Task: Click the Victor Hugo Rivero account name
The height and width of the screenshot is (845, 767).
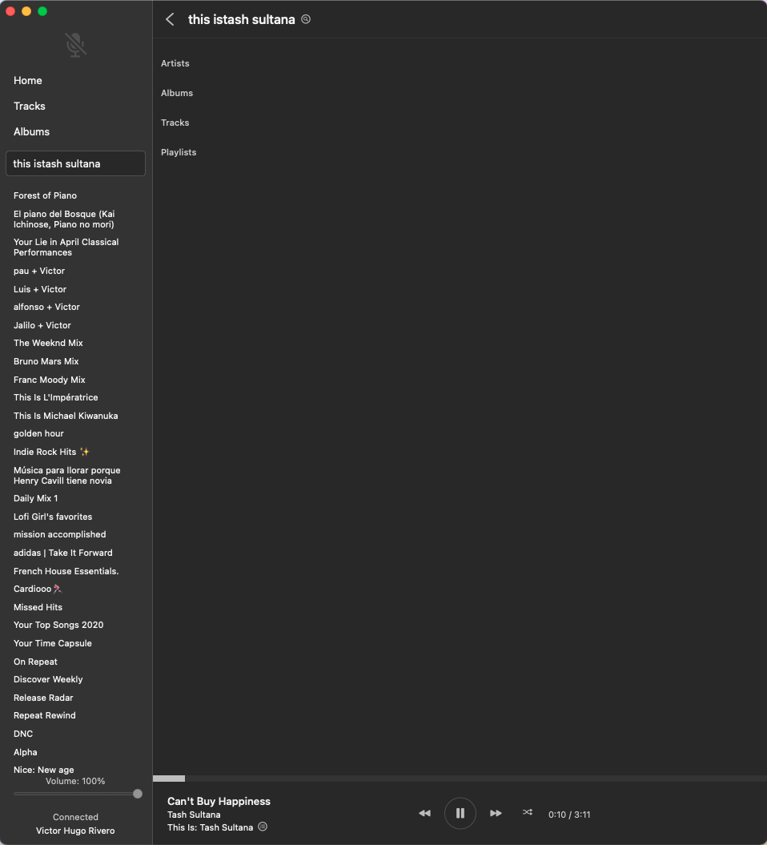Action: click(75, 831)
